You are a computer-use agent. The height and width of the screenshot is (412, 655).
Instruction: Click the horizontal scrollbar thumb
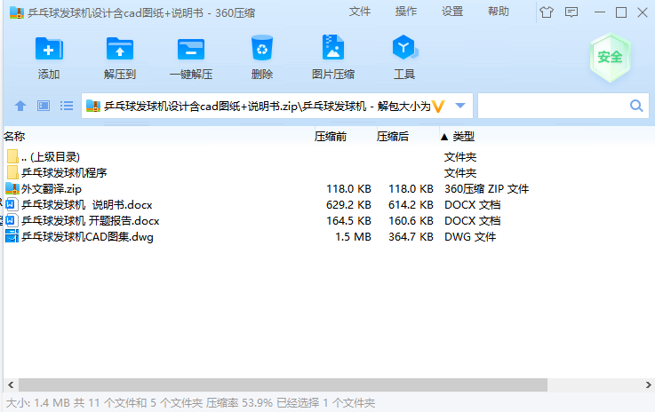coord(283,384)
